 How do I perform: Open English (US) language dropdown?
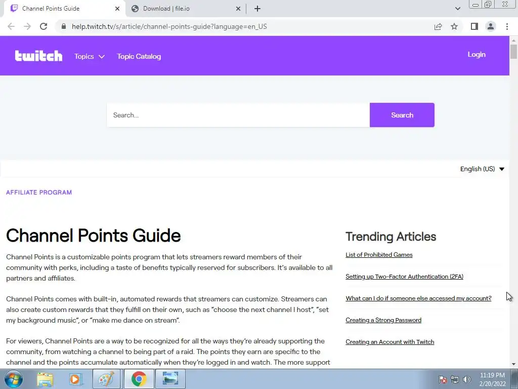point(482,169)
